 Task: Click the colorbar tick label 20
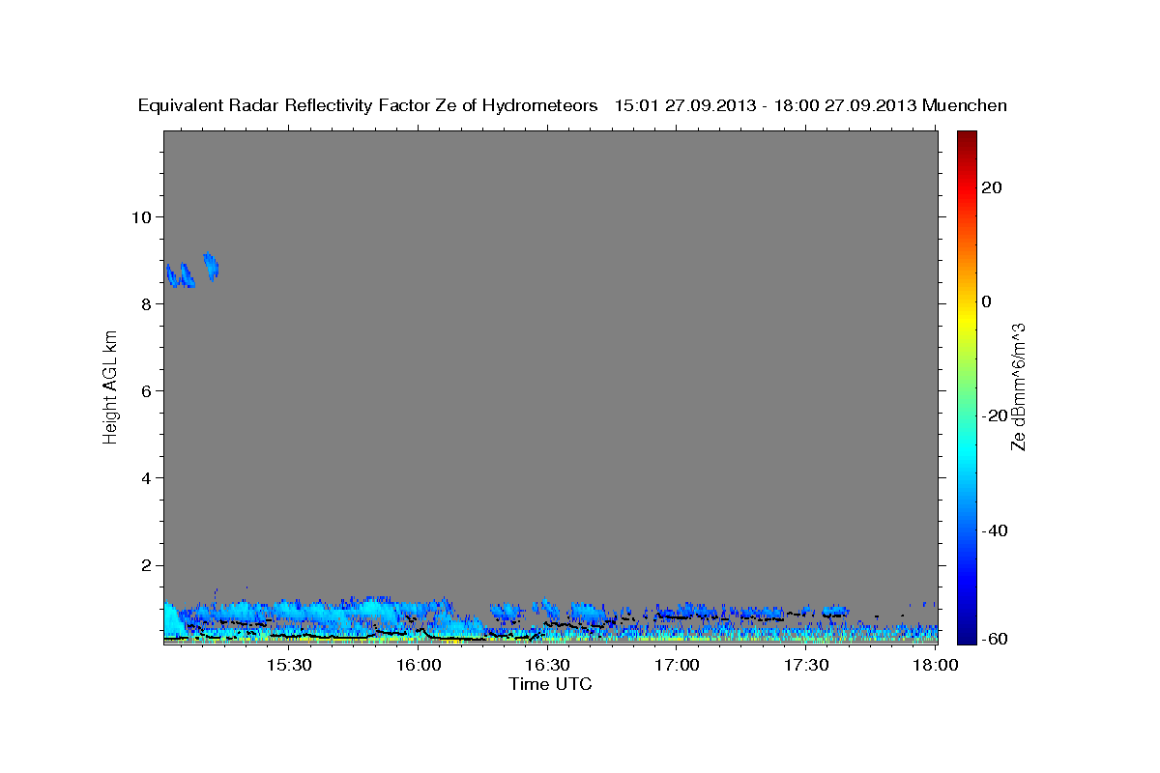click(993, 187)
